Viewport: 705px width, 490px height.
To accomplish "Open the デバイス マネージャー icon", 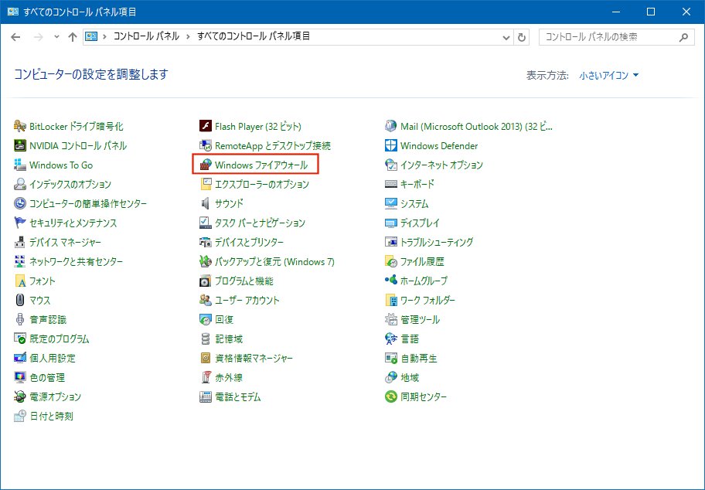I will 20,243.
